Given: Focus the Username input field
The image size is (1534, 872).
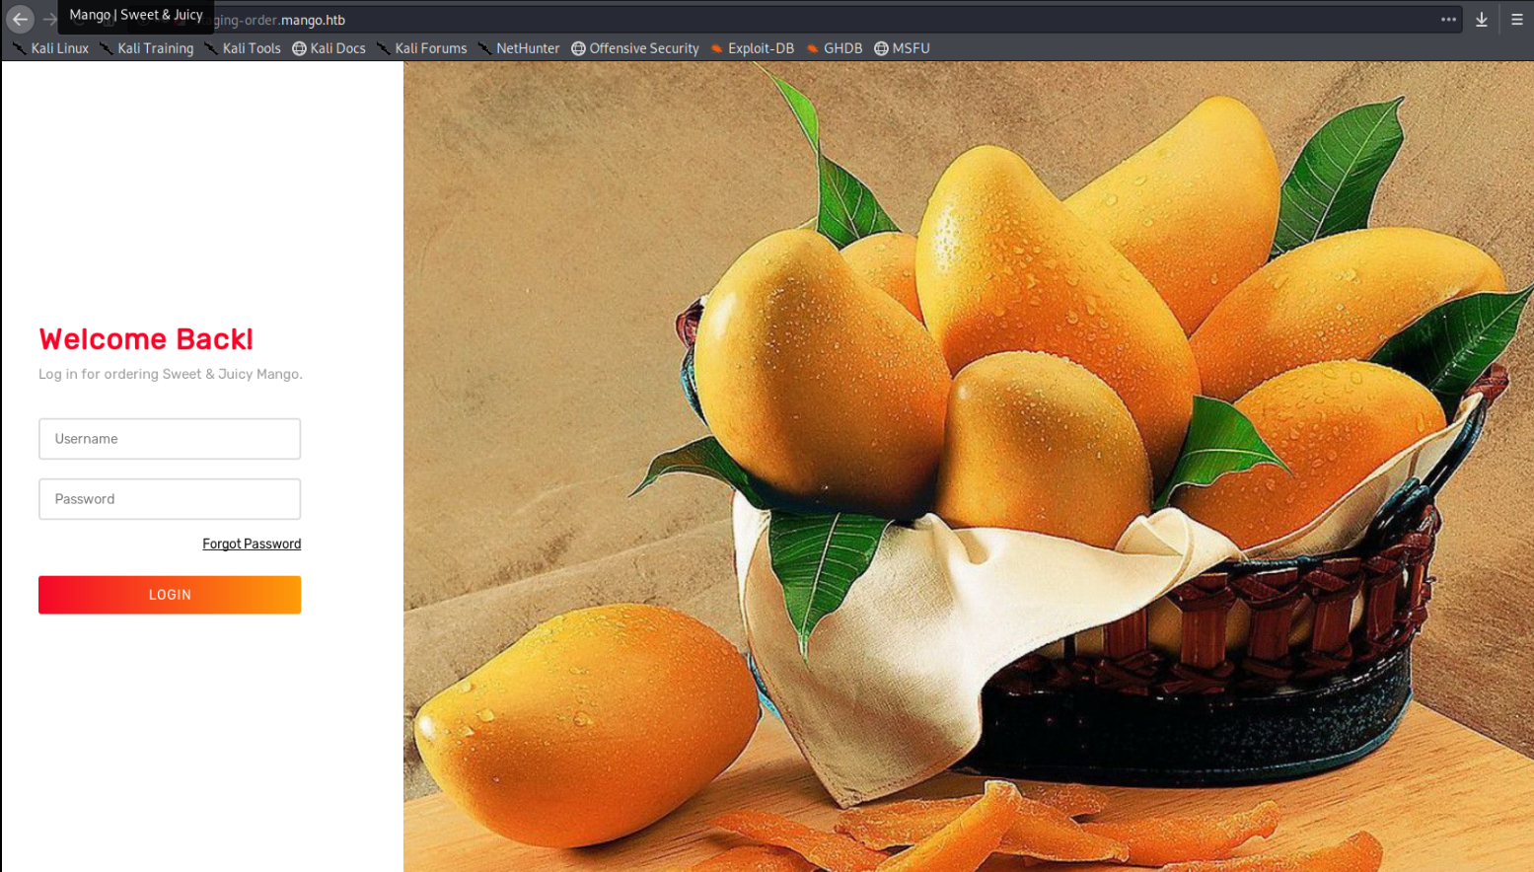Looking at the screenshot, I should (x=170, y=439).
